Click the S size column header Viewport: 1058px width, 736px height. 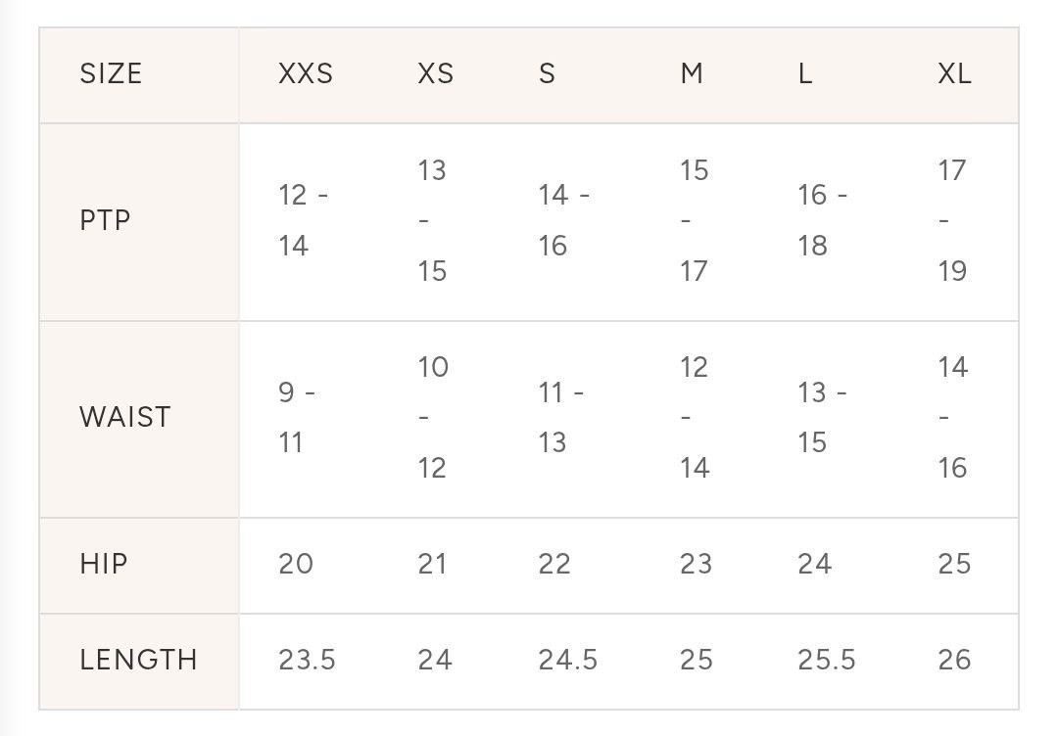click(x=547, y=74)
